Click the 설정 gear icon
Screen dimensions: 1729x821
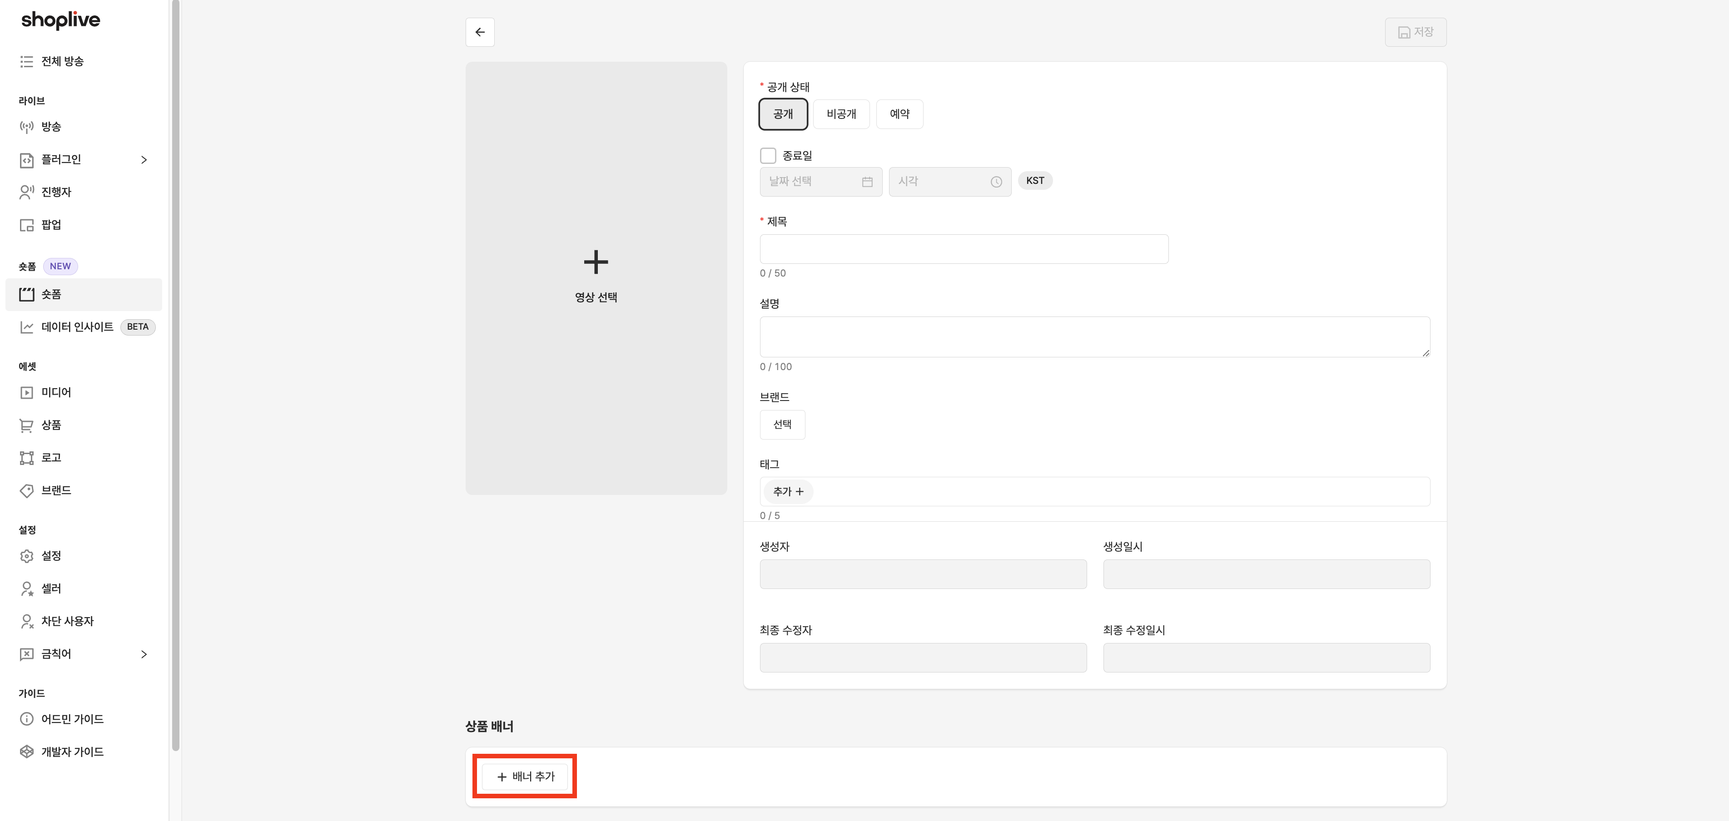(27, 556)
